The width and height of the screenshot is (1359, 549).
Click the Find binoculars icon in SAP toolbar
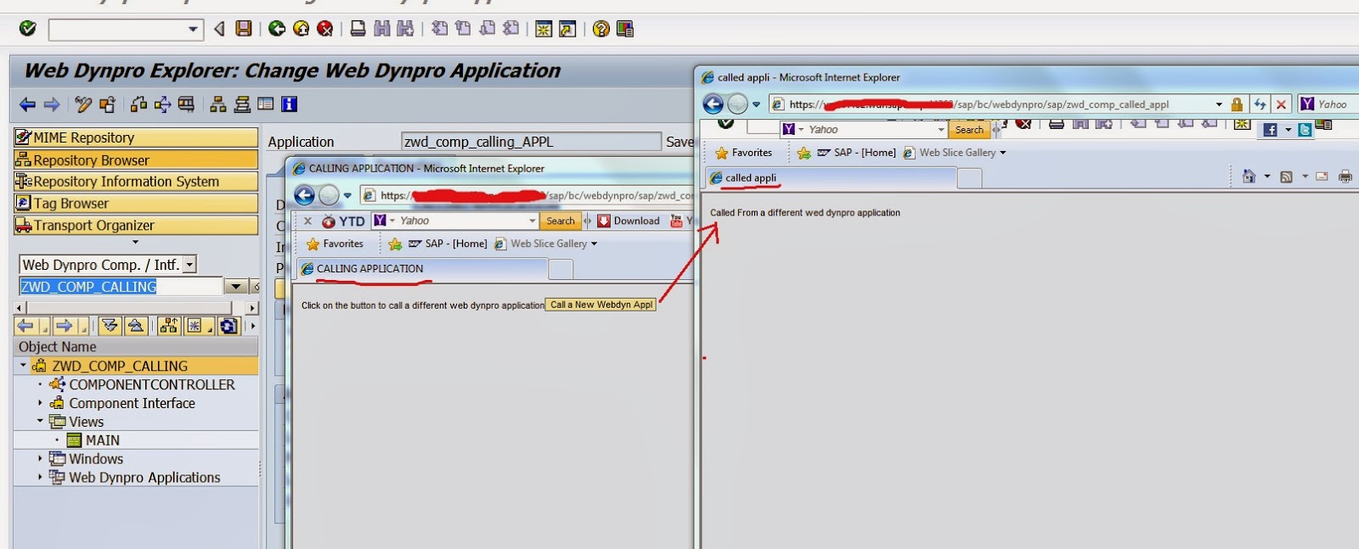click(x=382, y=29)
